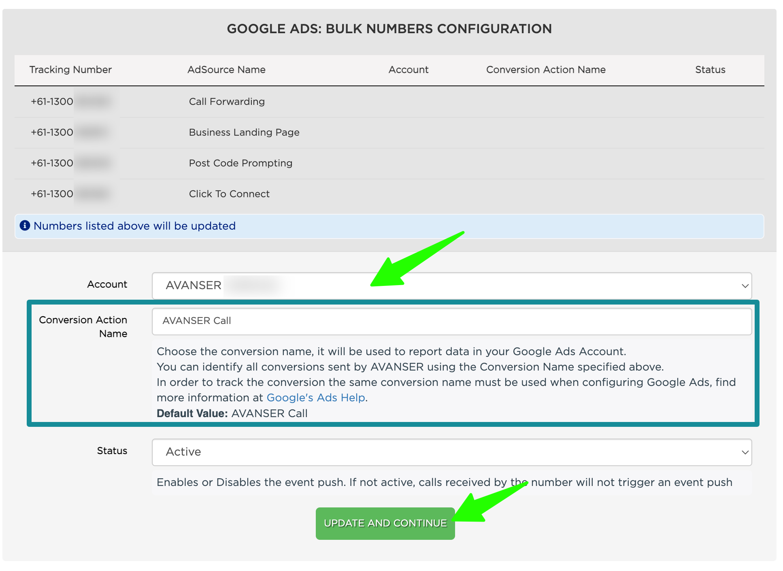Open the Account dropdown showing AVANSER
Viewport: 783px width, 571px height.
[x=451, y=285]
